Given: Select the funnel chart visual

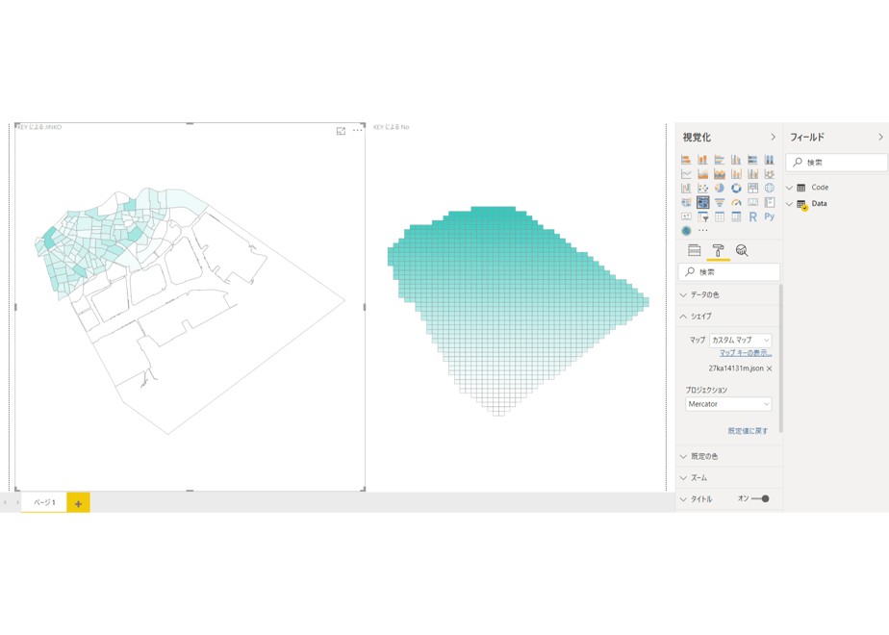Looking at the screenshot, I should click(720, 202).
